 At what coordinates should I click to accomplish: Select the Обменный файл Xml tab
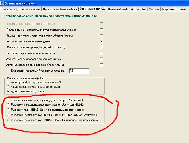[92, 9]
